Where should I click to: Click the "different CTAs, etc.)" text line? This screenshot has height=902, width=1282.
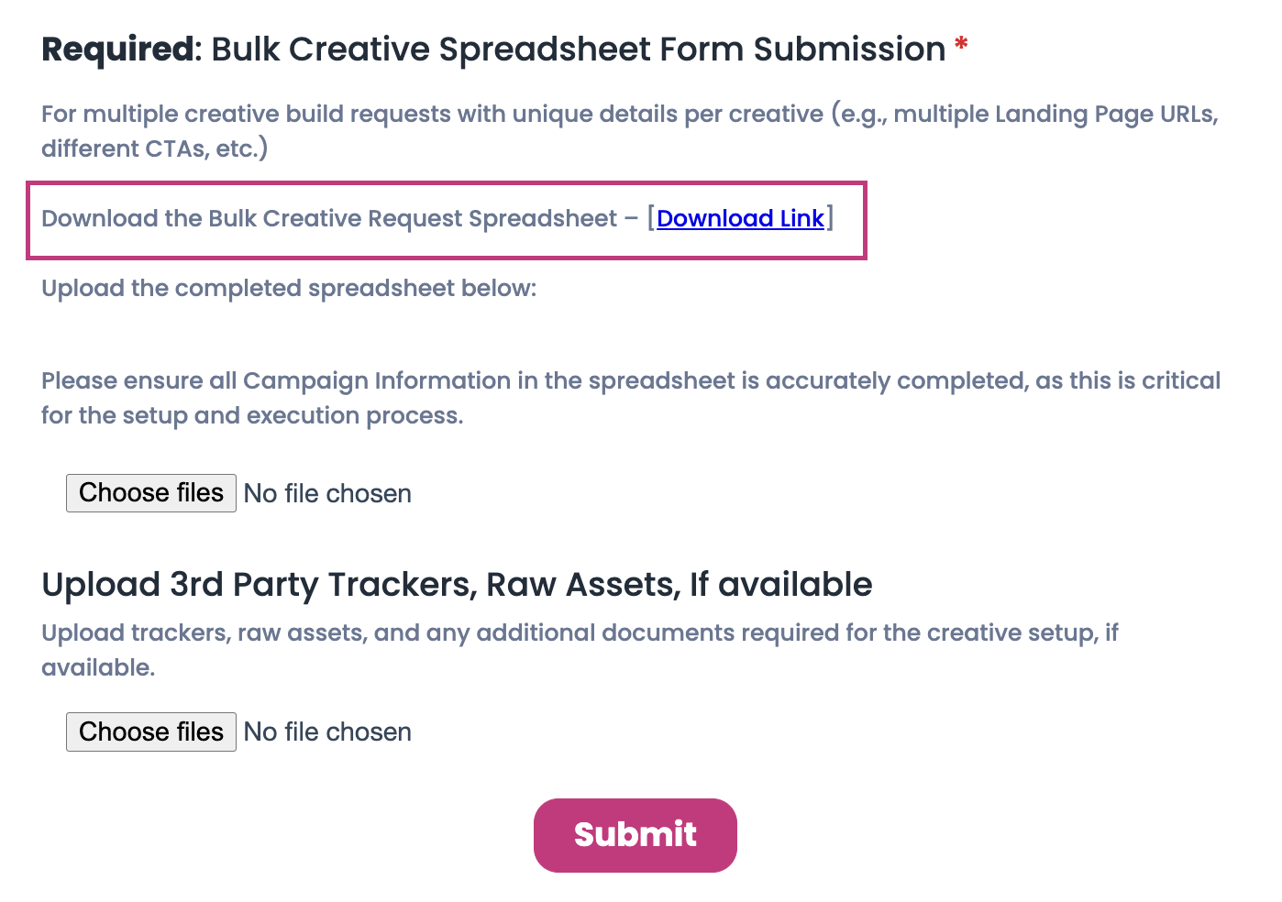pos(154,149)
